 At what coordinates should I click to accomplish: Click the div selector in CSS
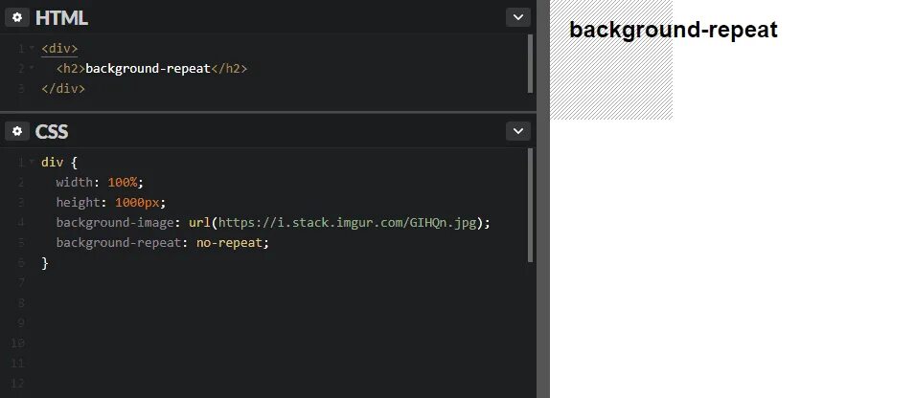(x=52, y=162)
